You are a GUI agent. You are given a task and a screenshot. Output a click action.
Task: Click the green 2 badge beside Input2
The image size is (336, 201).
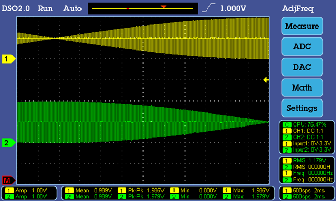click(x=287, y=150)
